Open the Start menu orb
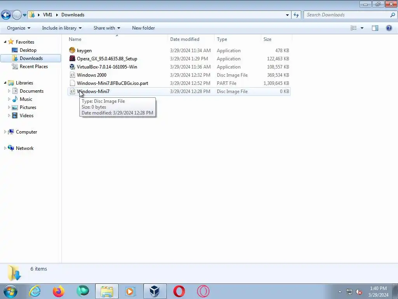 point(10,291)
